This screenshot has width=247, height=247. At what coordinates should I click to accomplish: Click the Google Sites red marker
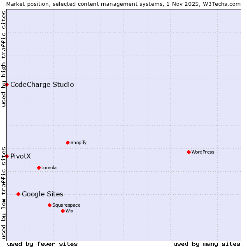[x=18, y=194]
